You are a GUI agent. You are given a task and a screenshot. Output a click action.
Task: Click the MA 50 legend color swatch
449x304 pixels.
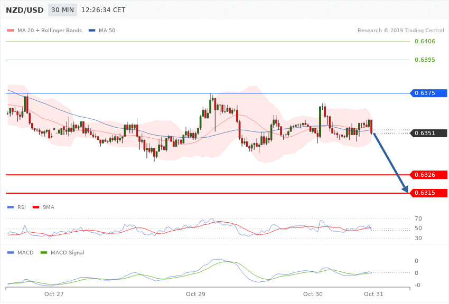click(x=91, y=30)
